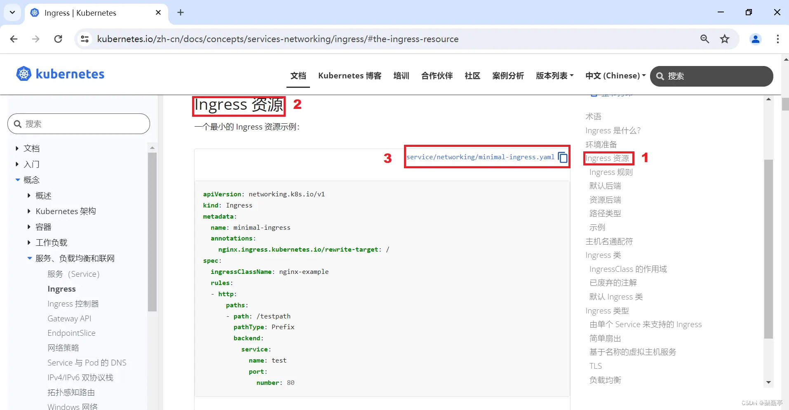Jump to 已废弃的注解 section
This screenshot has height=410, width=789.
pos(613,283)
